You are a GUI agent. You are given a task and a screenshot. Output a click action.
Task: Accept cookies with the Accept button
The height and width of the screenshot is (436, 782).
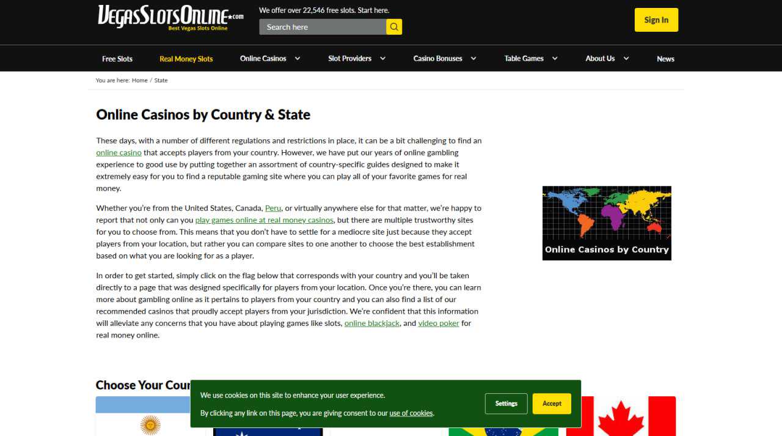[552, 404]
